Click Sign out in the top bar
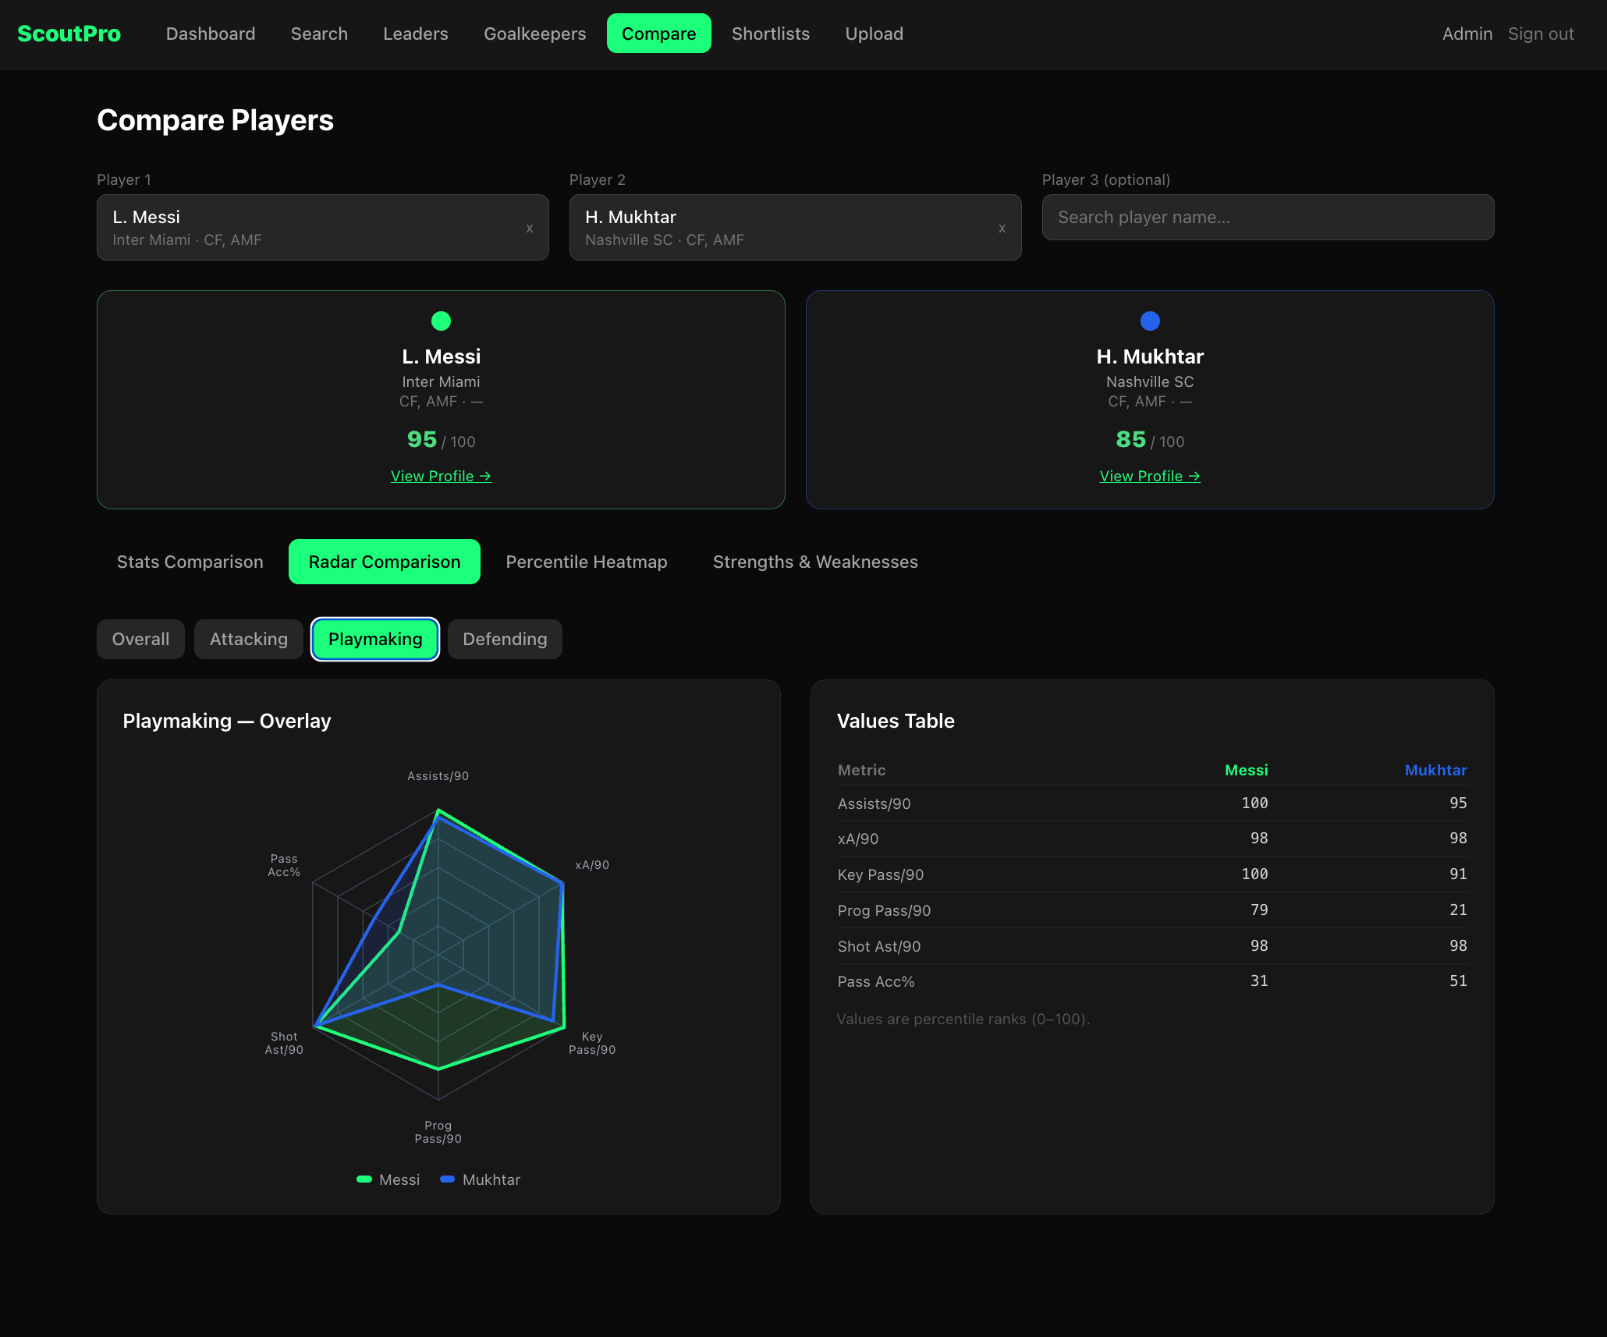Image resolution: width=1607 pixels, height=1337 pixels. coord(1541,34)
